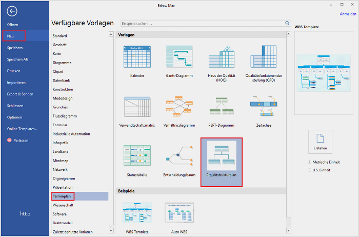Click the search magnifier icon

pyautogui.click(x=287, y=23)
